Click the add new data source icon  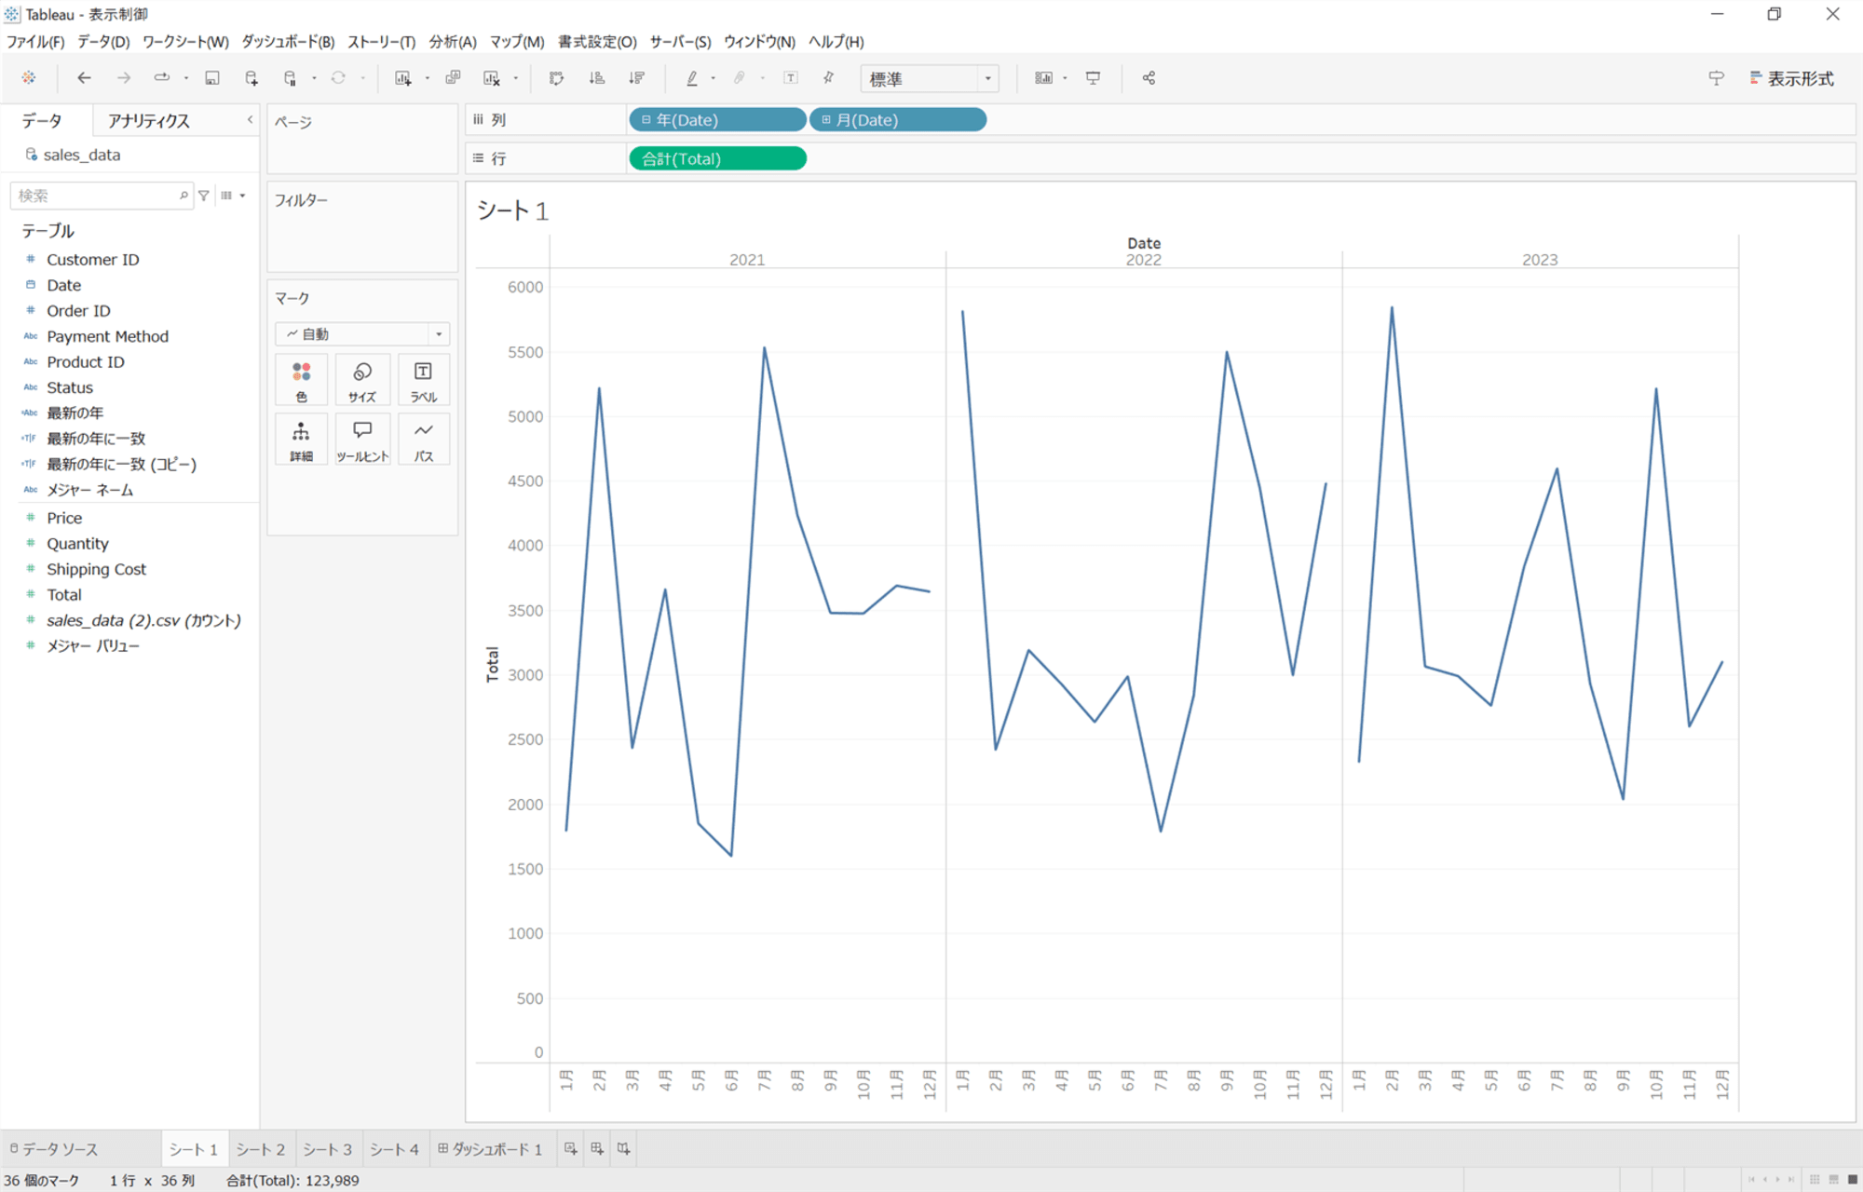pos(252,78)
